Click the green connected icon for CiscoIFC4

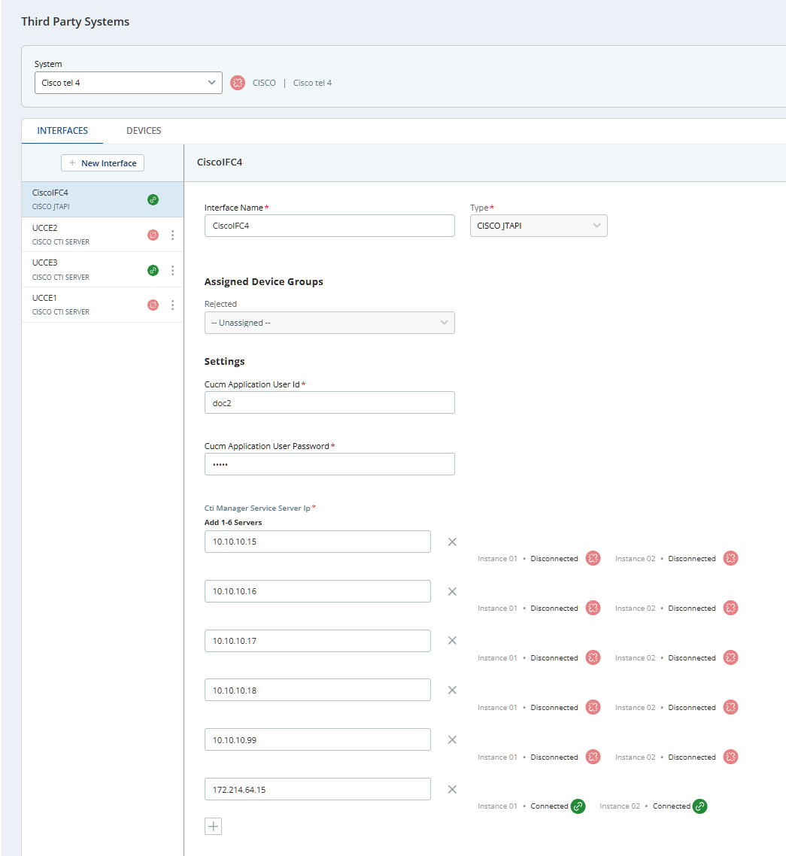pyautogui.click(x=153, y=200)
